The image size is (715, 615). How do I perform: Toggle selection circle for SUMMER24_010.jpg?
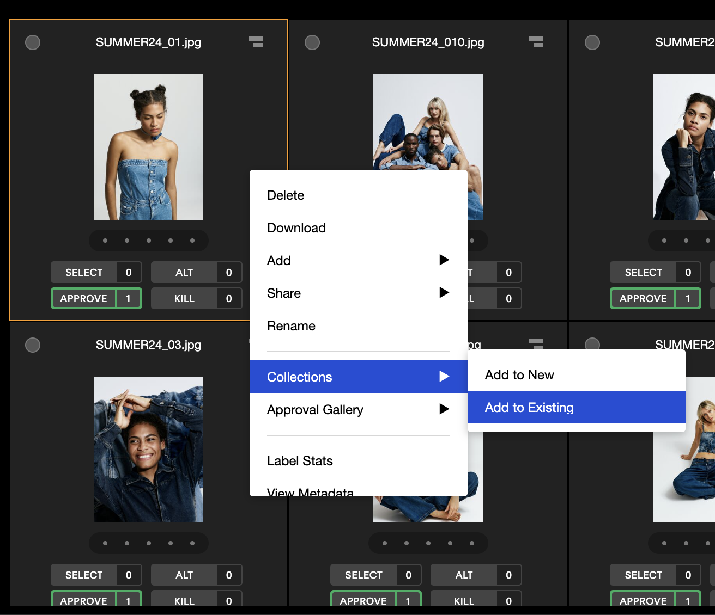pyautogui.click(x=312, y=42)
